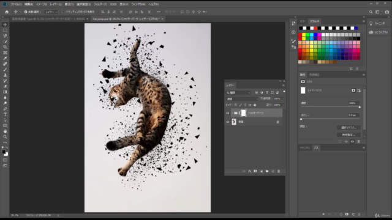The image size is (392, 220).
Task: Open the layer filter type dropdown
Action: 238,92
